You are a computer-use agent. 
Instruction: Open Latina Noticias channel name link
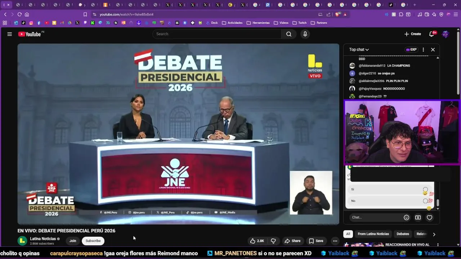coord(43,239)
